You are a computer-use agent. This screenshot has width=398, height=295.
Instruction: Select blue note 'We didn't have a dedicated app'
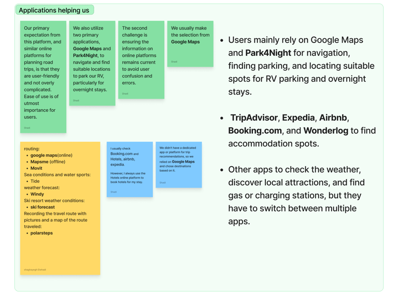179,165
